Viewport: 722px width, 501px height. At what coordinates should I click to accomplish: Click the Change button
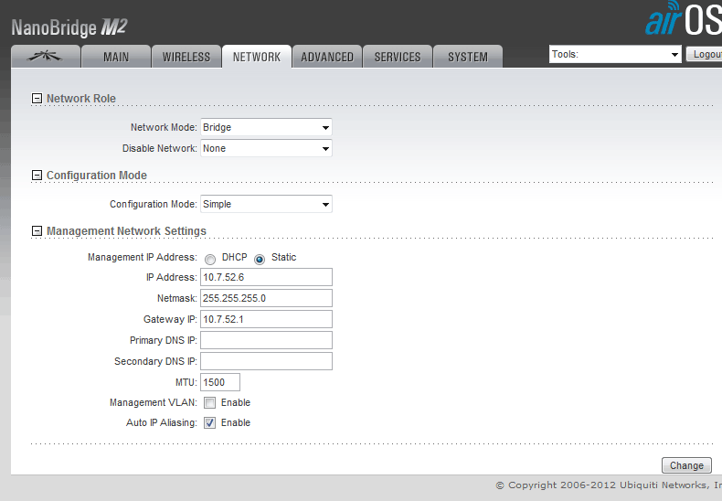(x=686, y=465)
